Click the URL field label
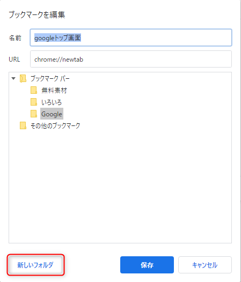 pos(14,60)
